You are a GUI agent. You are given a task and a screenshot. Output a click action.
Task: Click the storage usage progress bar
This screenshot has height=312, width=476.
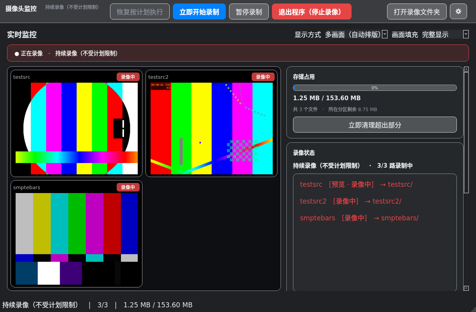click(x=375, y=88)
